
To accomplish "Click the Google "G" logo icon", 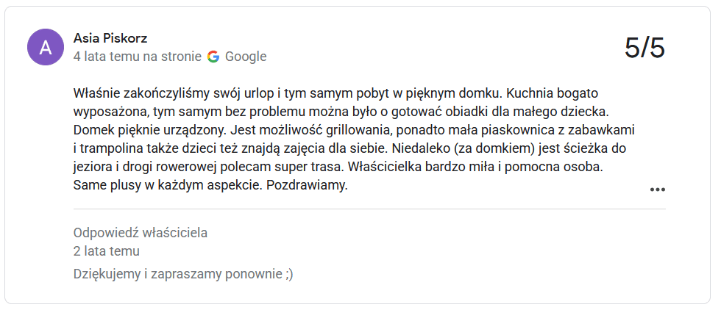I will (x=213, y=57).
